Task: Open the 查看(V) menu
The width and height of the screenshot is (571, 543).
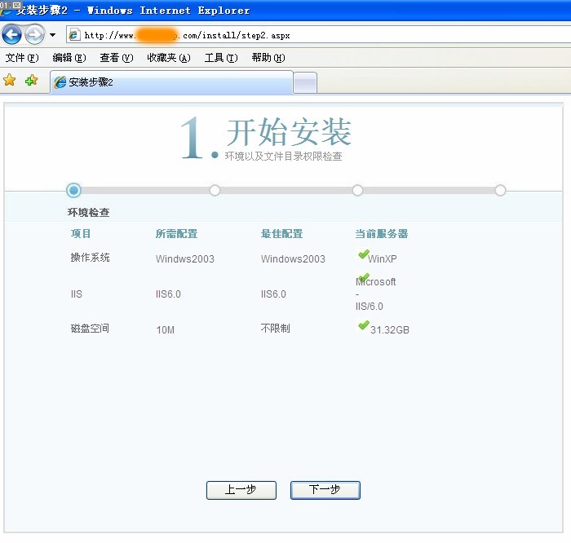Action: tap(117, 58)
